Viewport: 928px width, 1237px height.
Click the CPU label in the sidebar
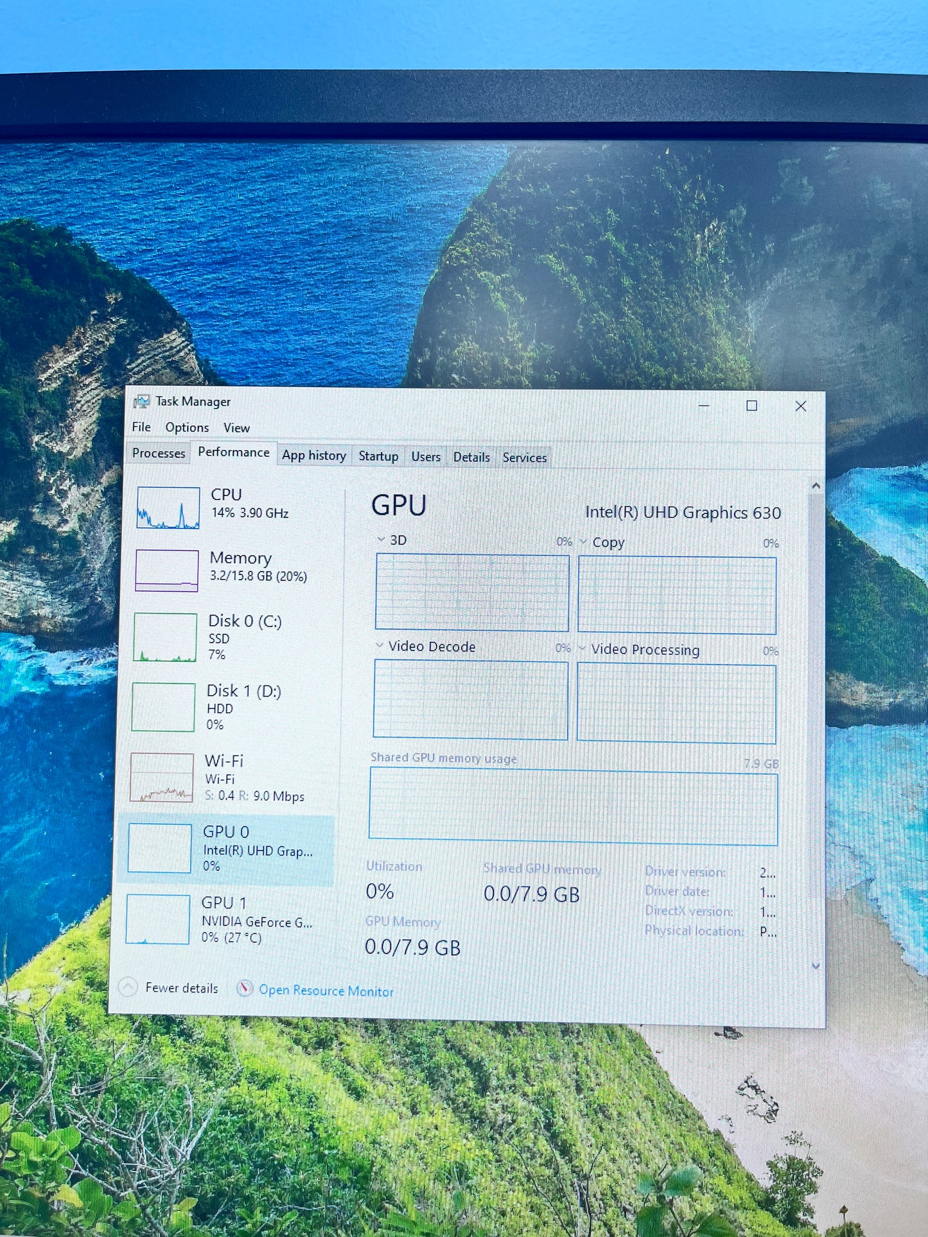point(226,495)
